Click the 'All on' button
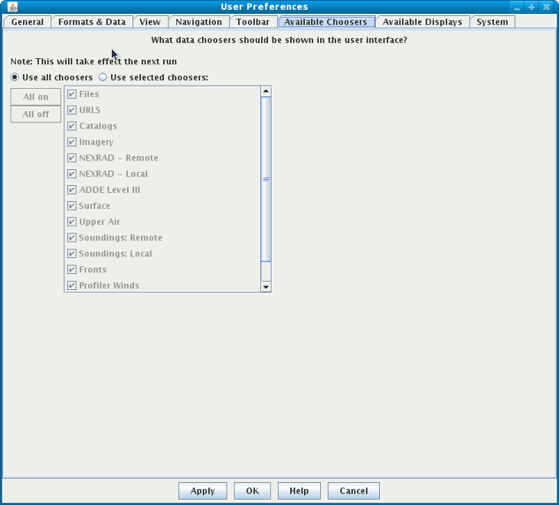This screenshot has height=505, width=559. point(35,97)
